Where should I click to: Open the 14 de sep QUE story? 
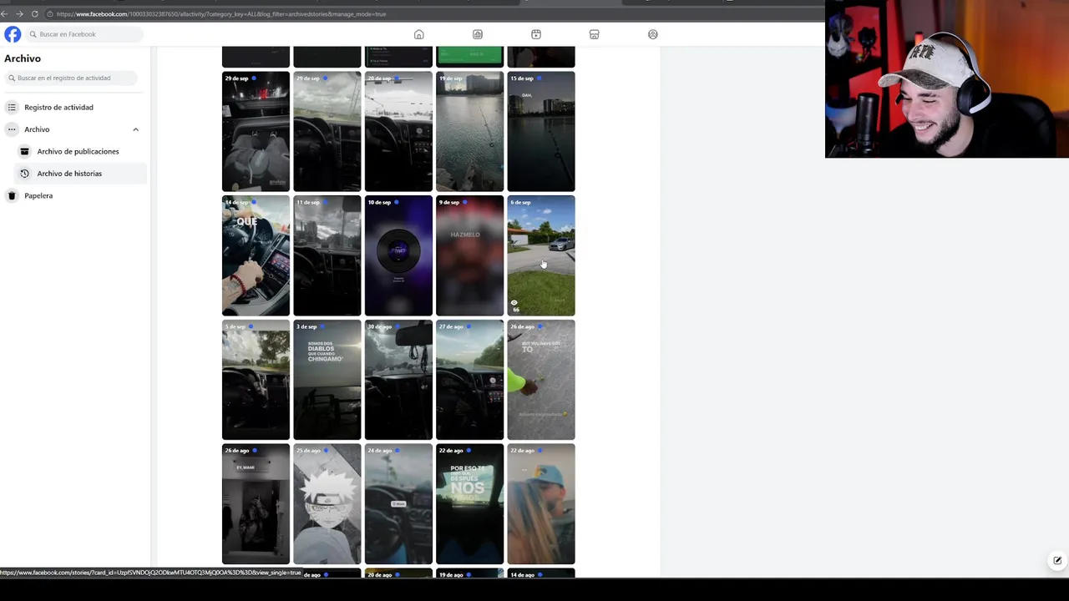[256, 255]
